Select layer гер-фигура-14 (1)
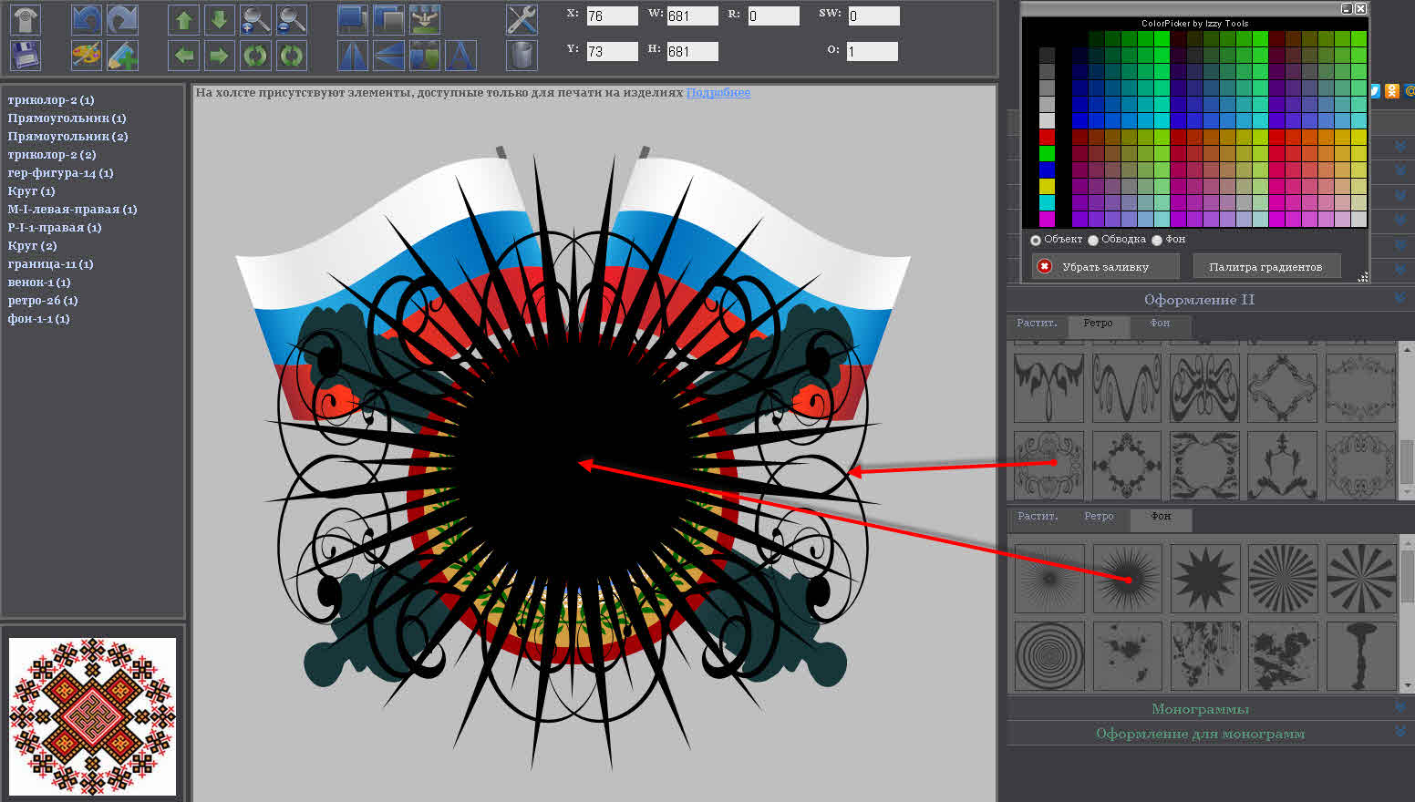 coord(61,173)
